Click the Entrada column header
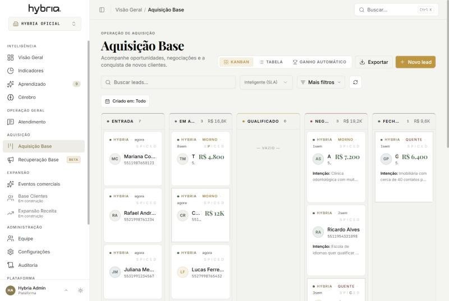Image resolution: width=449 pixels, height=301 pixels. (133, 121)
